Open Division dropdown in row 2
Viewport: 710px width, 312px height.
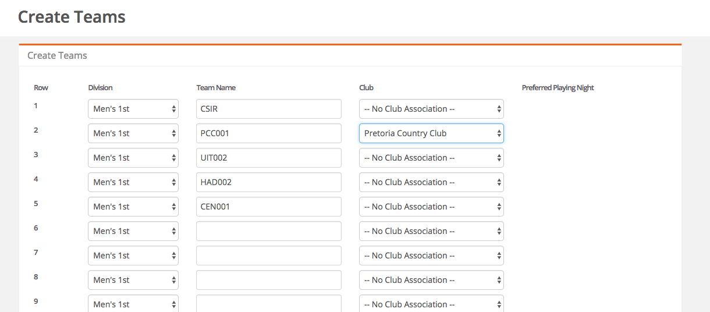tap(133, 133)
